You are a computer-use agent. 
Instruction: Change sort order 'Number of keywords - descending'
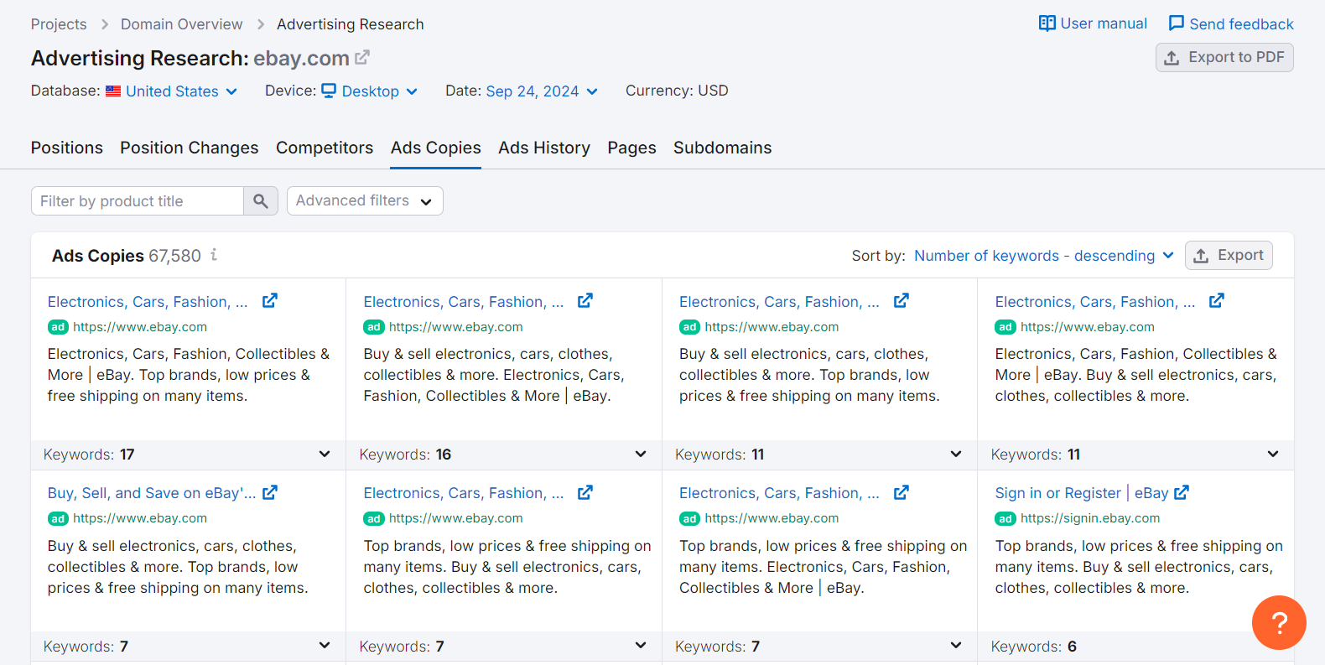1044,256
